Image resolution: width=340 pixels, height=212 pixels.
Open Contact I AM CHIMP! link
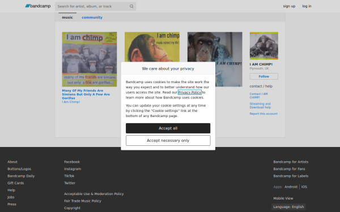pos(258,96)
